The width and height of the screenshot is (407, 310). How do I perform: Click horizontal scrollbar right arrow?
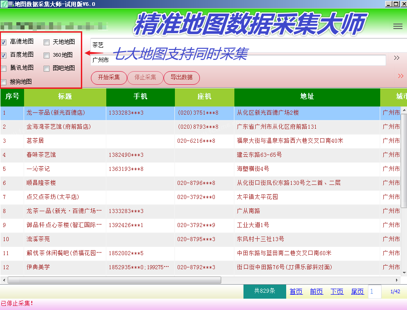[x=397, y=280]
